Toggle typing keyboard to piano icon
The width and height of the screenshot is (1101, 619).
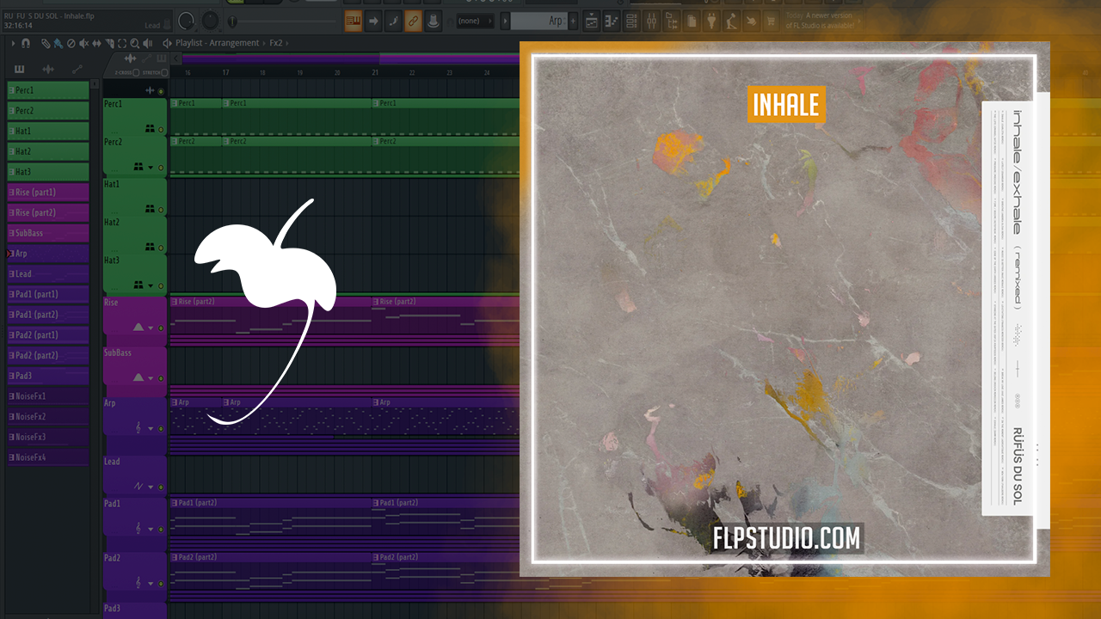pos(353,21)
